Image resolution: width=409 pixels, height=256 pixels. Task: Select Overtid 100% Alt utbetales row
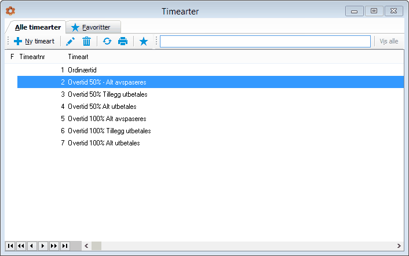coord(210,143)
